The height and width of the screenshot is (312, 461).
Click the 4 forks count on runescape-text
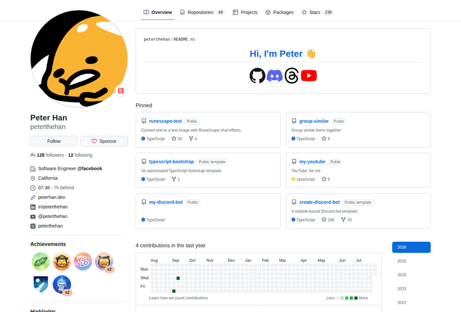(x=193, y=138)
